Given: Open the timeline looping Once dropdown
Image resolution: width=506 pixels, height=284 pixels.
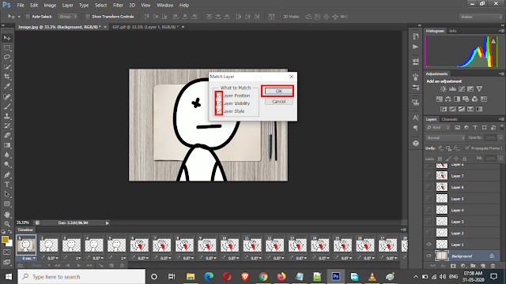Looking at the screenshot, I should click(40, 265).
